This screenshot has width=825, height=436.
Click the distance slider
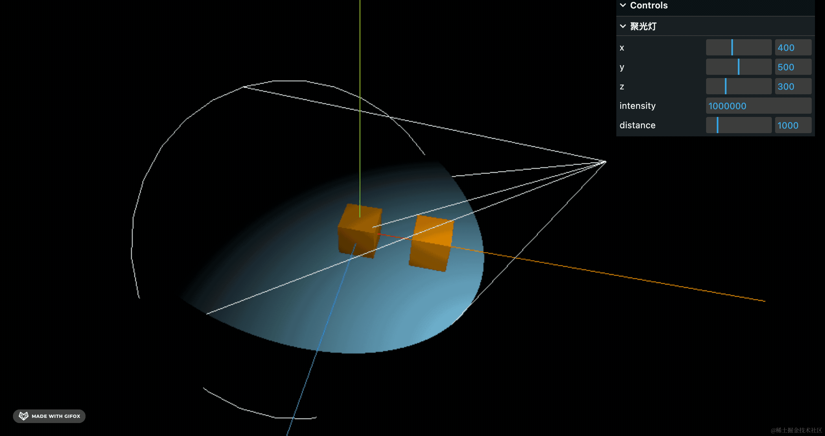[x=738, y=125]
